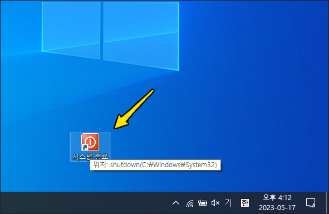The height and width of the screenshot is (214, 329).
Task: Click the Show desktop strip at taskbar edge
Action: pyautogui.click(x=327, y=203)
